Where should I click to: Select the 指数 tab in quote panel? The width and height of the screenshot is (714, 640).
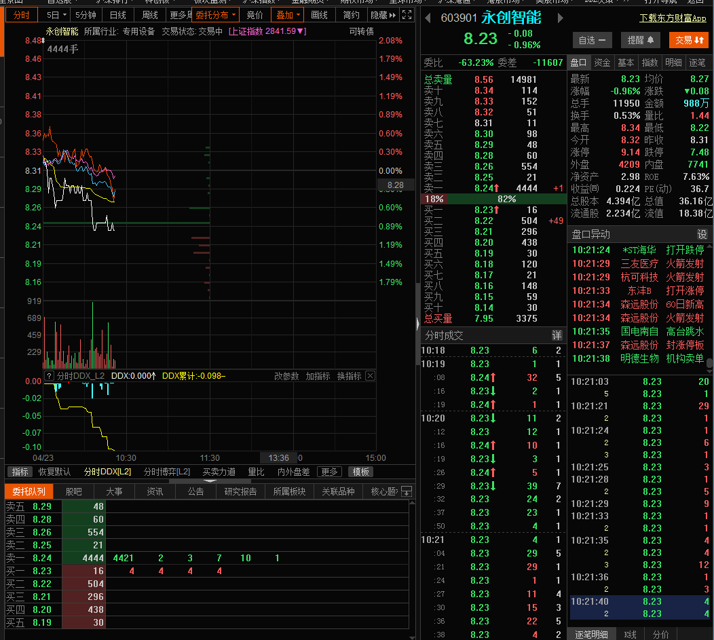tap(650, 62)
